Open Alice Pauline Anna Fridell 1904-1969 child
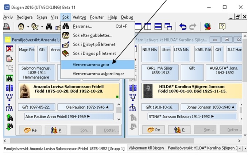Viewport: 252px width, 158px height. pyautogui.click(x=69, y=116)
